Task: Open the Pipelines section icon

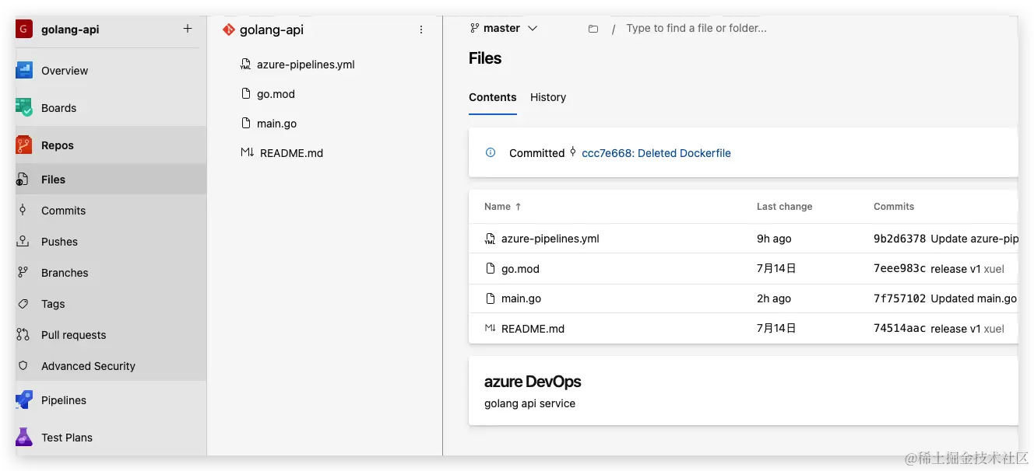Action: tap(24, 400)
